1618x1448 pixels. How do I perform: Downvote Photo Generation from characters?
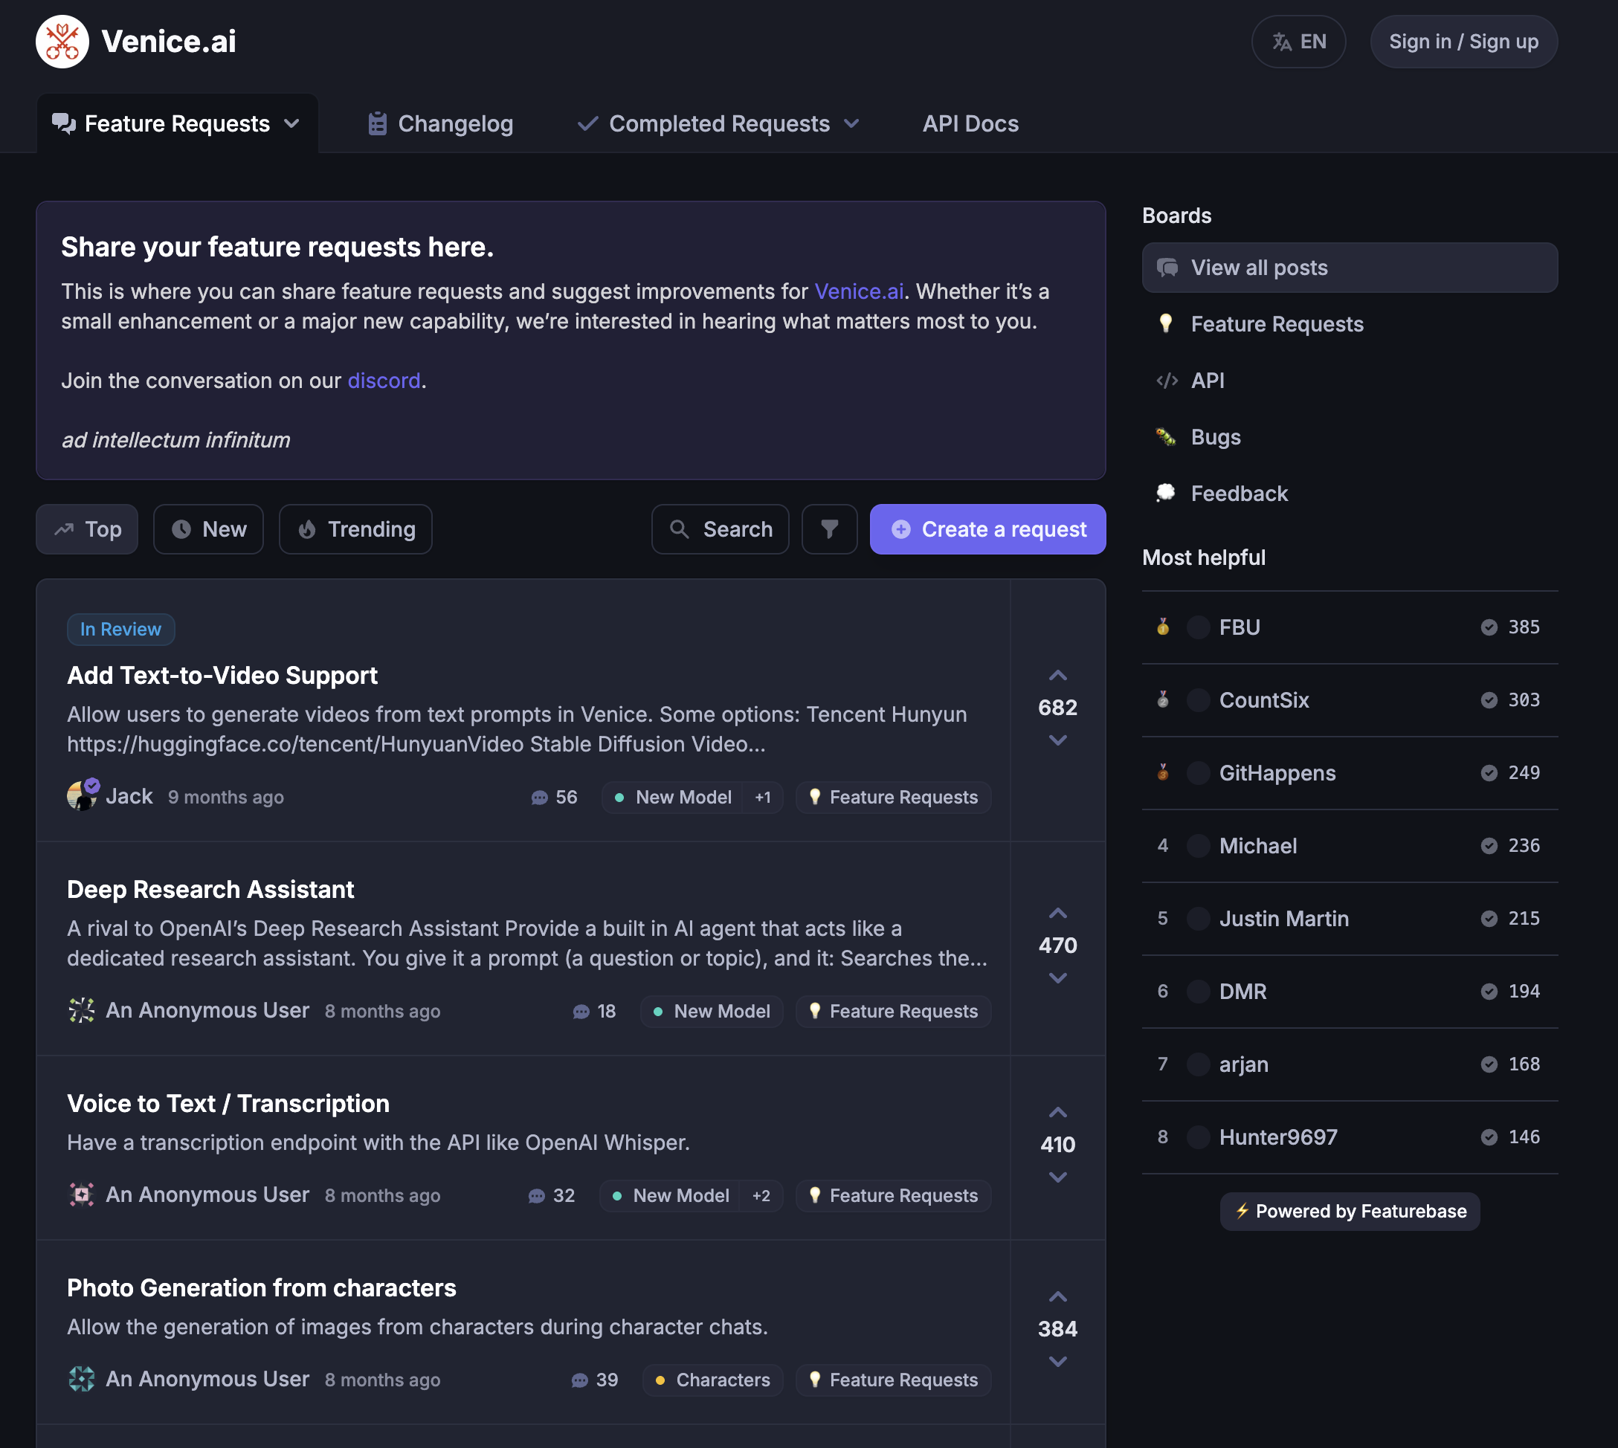[1057, 1361]
